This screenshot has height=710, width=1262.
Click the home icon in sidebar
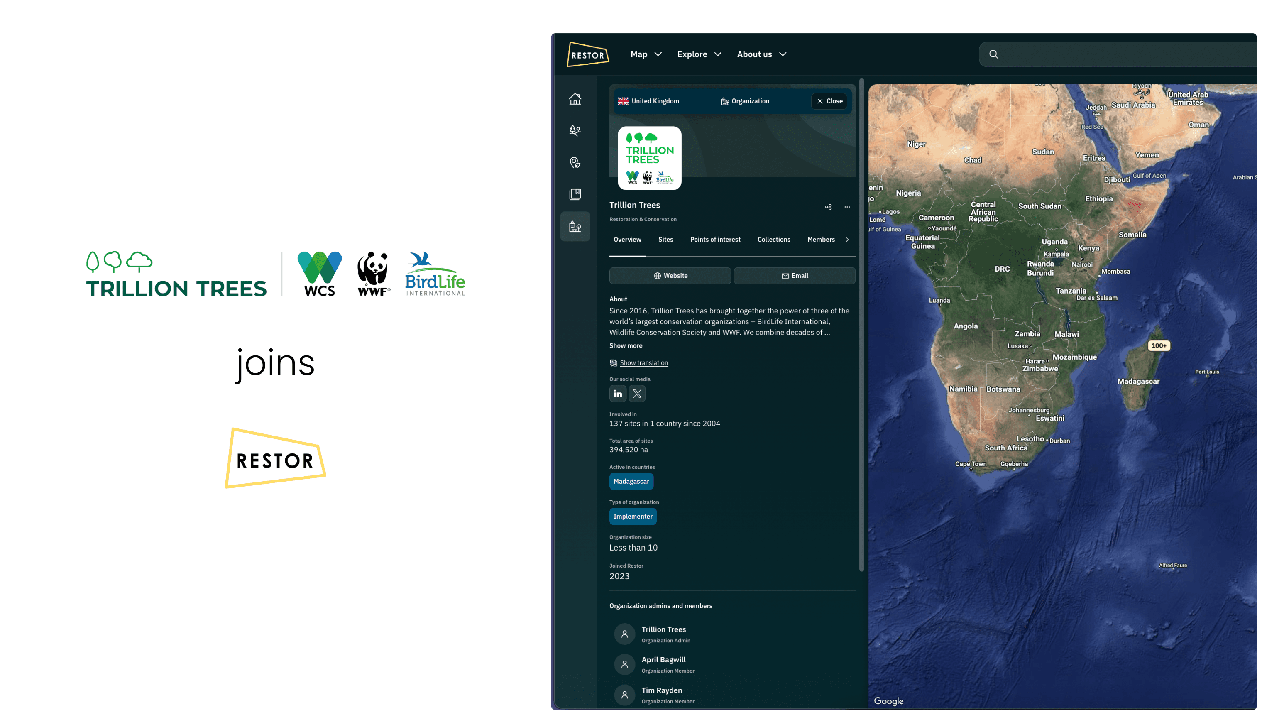(575, 99)
